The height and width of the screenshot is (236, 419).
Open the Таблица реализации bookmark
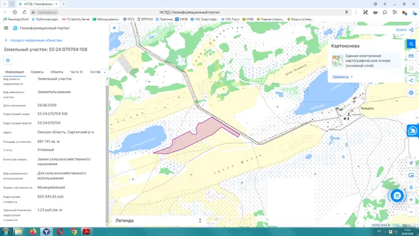(x=105, y=19)
